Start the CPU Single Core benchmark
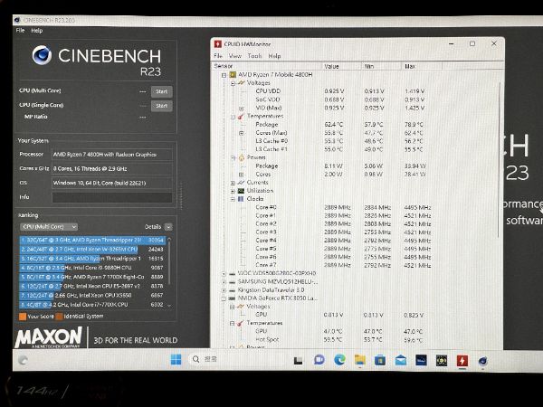543x407 pixels. [161, 106]
